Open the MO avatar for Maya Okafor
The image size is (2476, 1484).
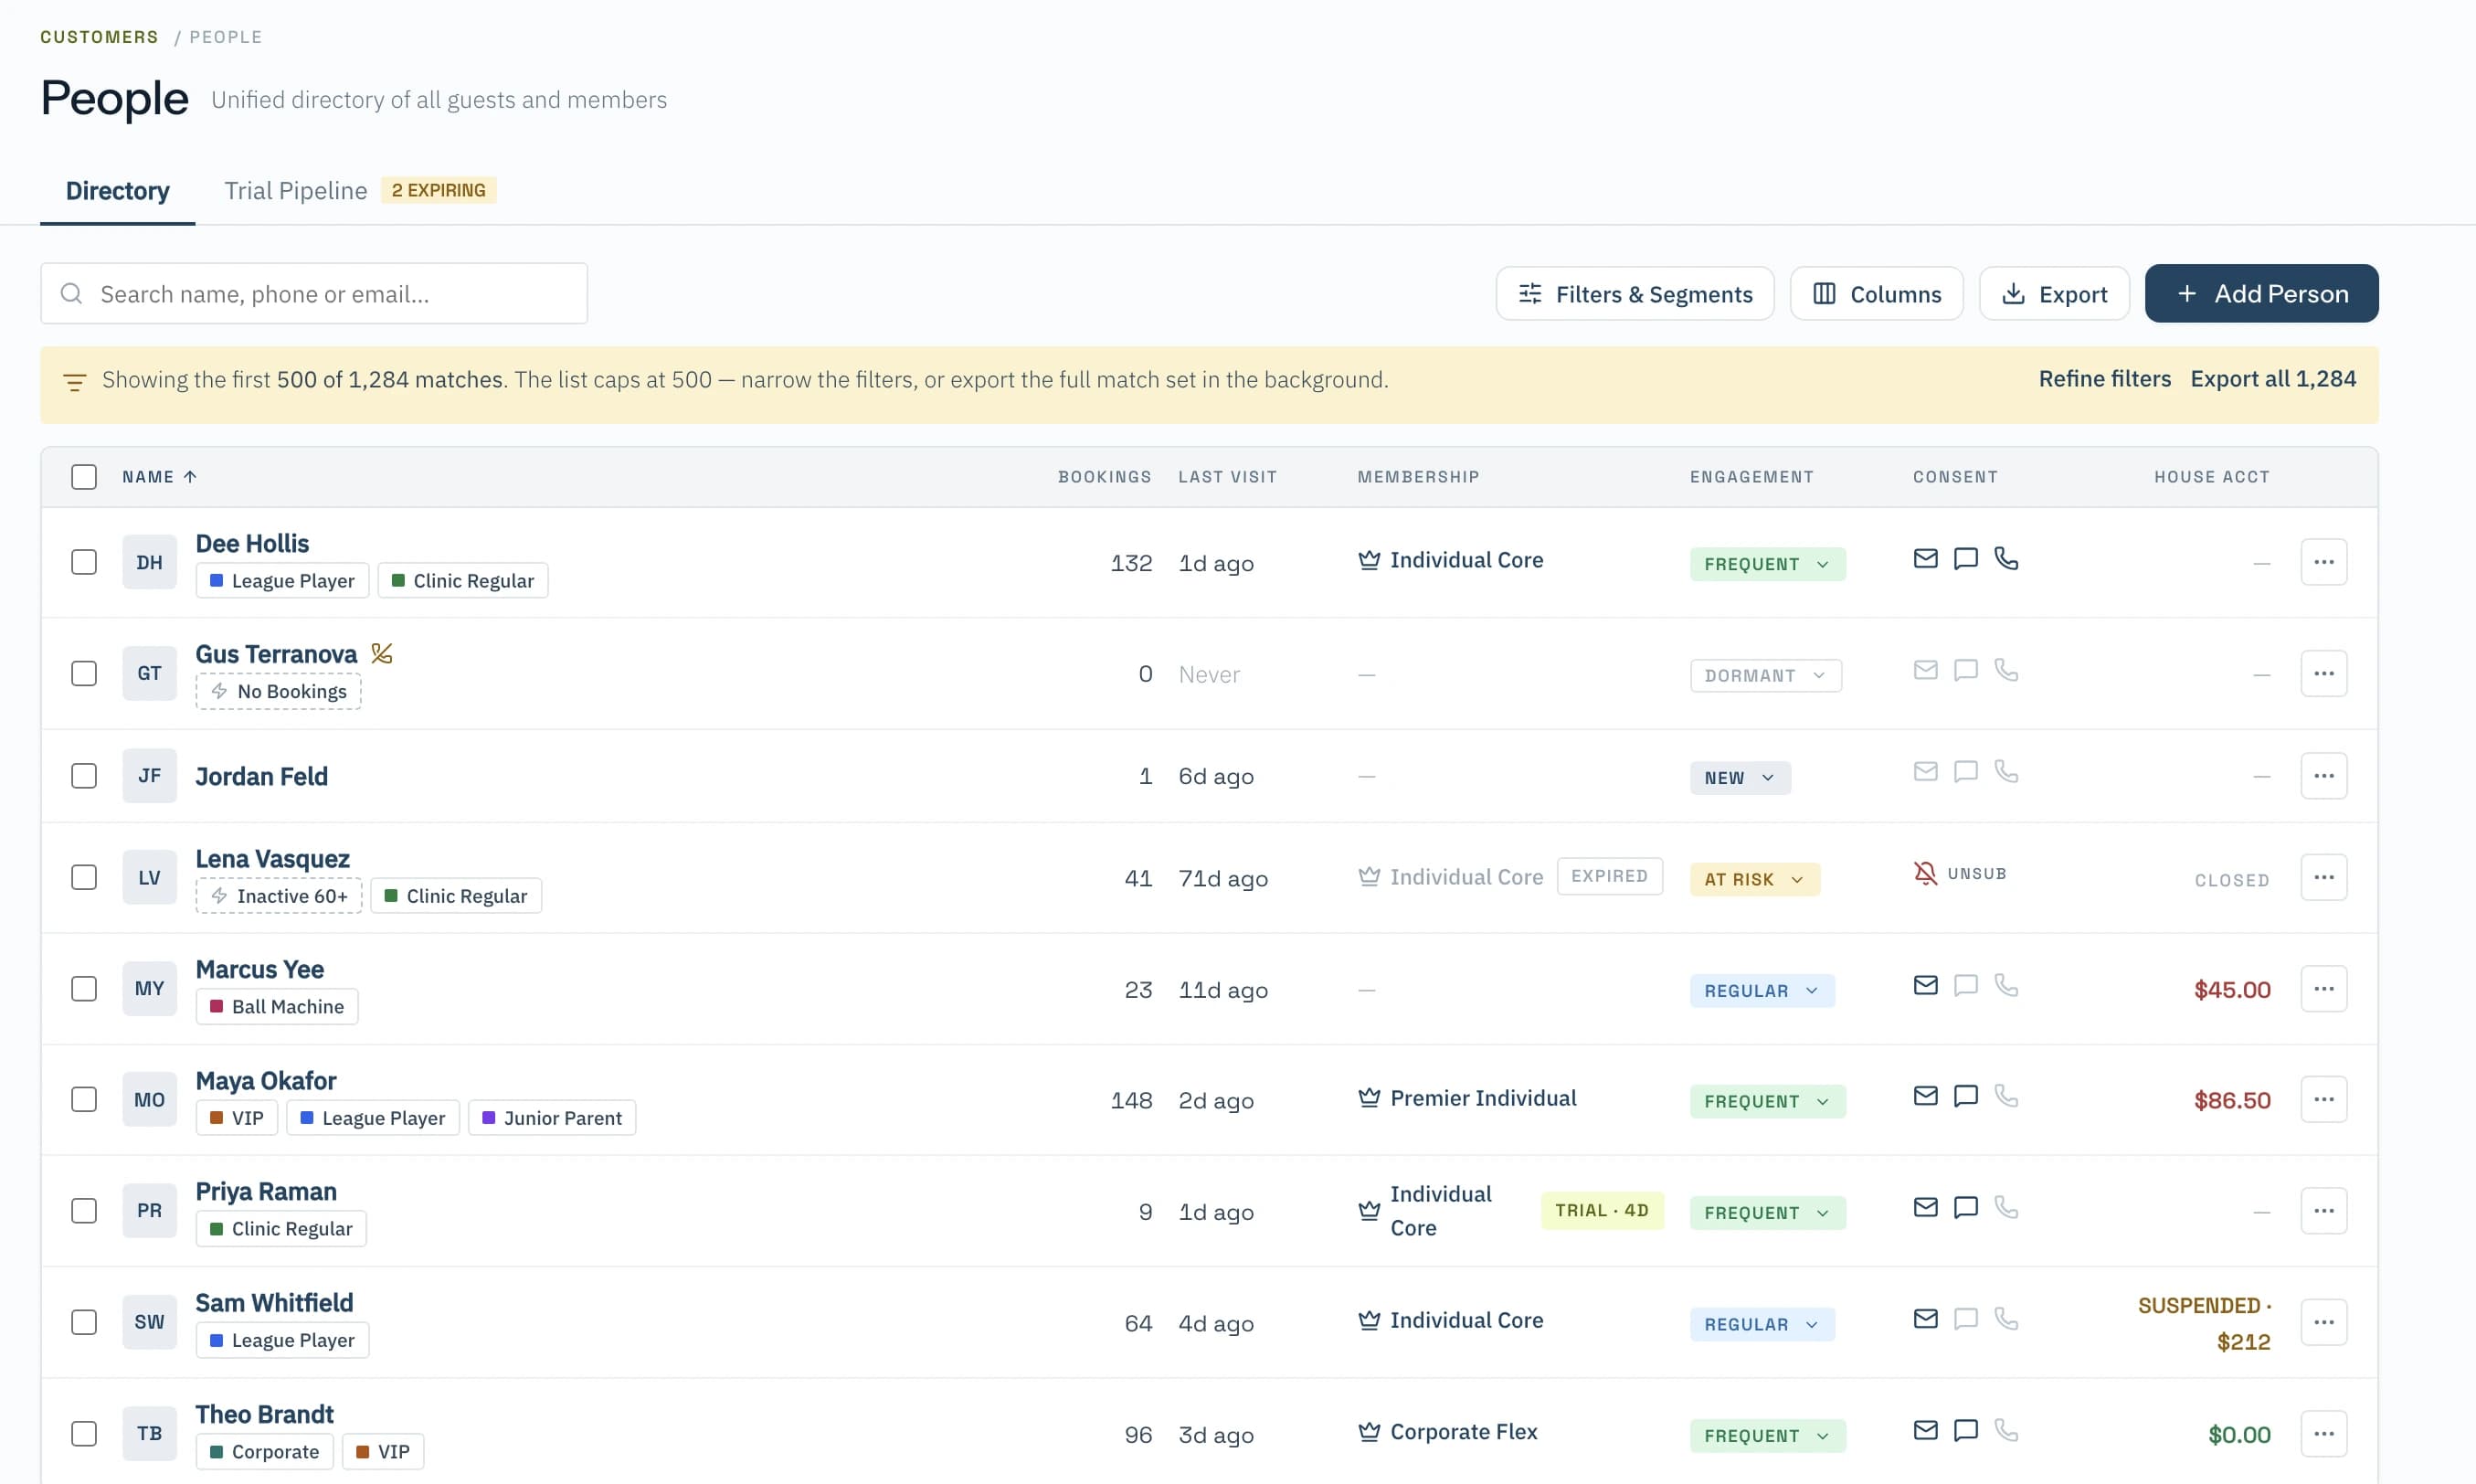pyautogui.click(x=149, y=1099)
